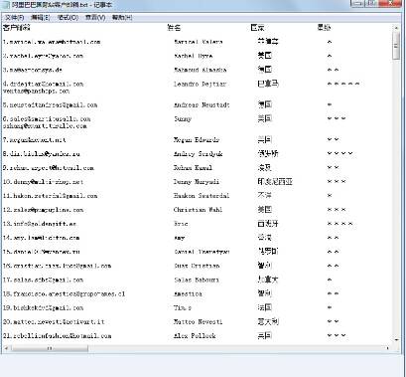Click the name Leandro Dejtiar
This screenshot has height=377, width=406.
click(201, 84)
